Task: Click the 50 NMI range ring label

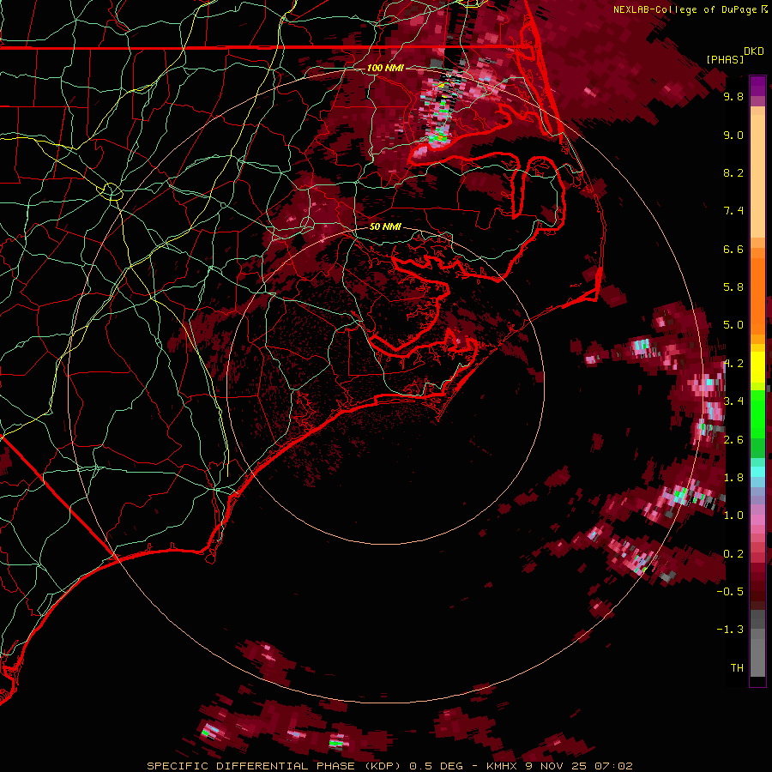Action: click(385, 226)
